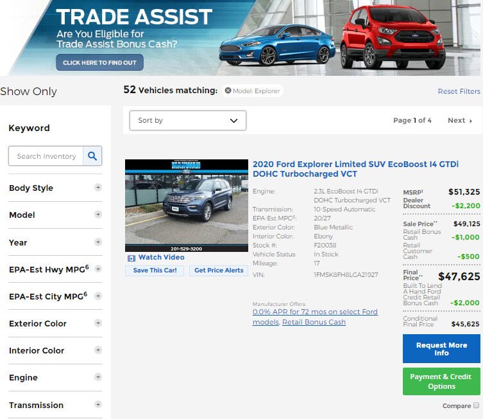Screen dimensions: 483x419
Task: Click the '10-Speed Automatic' transmission value
Action: pyautogui.click(x=344, y=209)
